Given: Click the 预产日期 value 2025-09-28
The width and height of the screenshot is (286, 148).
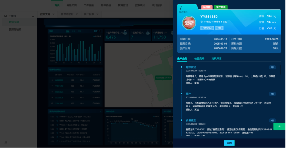Looking at the screenshot, I should [x=220, y=48].
